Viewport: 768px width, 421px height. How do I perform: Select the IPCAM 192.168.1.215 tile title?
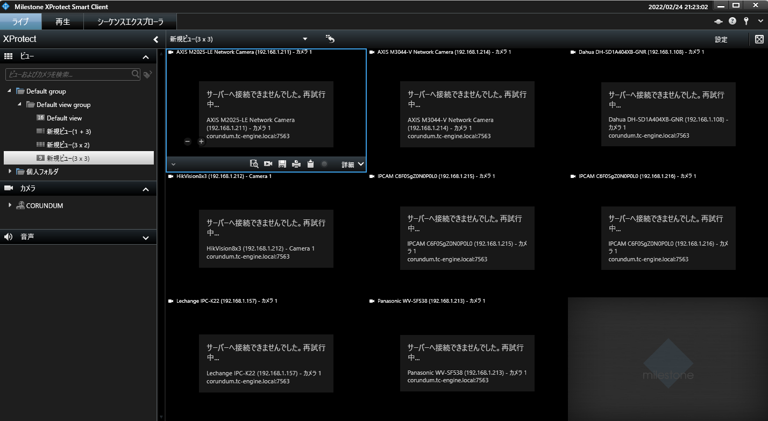click(x=436, y=176)
